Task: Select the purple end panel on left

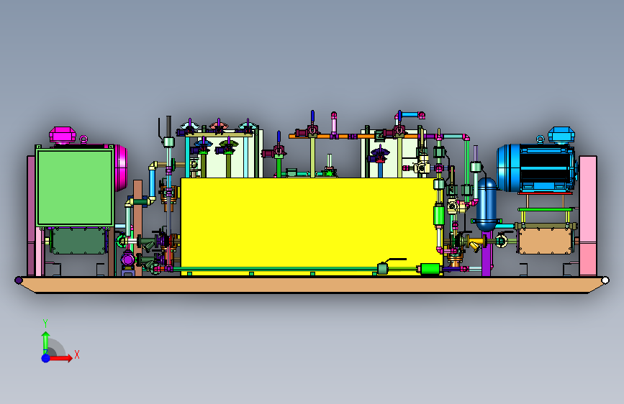Action: [31, 215]
